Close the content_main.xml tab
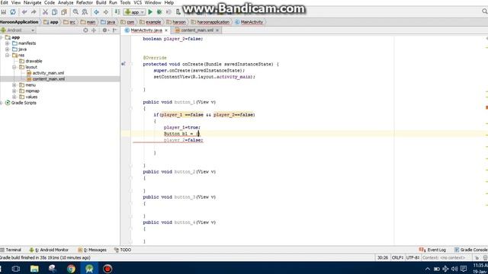 (217, 30)
